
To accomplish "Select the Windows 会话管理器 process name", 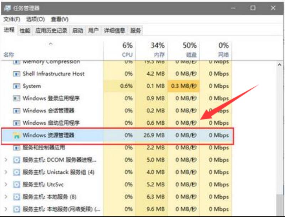I will tap(48, 111).
